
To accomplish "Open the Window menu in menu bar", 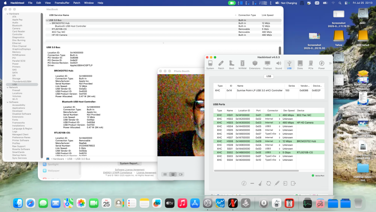I will (89, 3).
